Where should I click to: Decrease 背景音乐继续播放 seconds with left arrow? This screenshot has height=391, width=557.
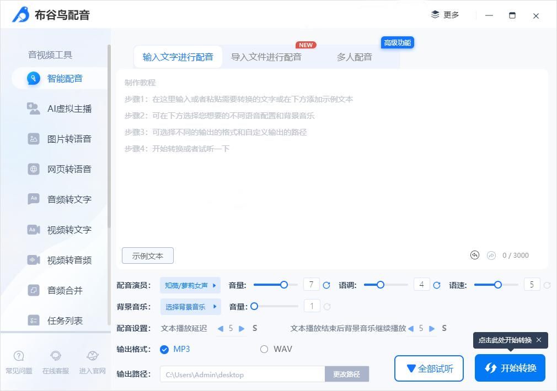click(411, 329)
